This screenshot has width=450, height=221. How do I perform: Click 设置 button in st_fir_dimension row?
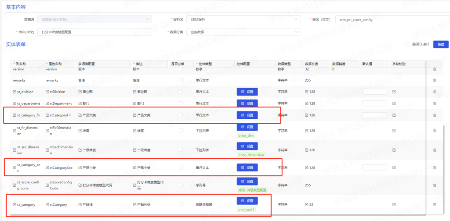tap(247, 127)
